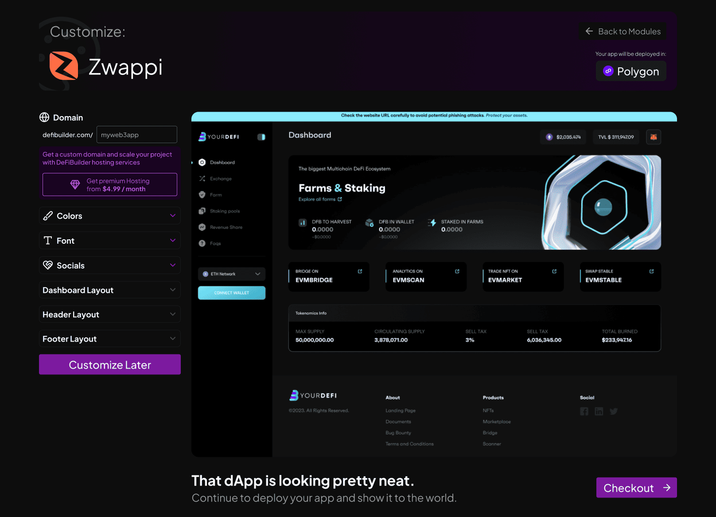
Task: Open the Explore all farms link
Action: (x=320, y=199)
